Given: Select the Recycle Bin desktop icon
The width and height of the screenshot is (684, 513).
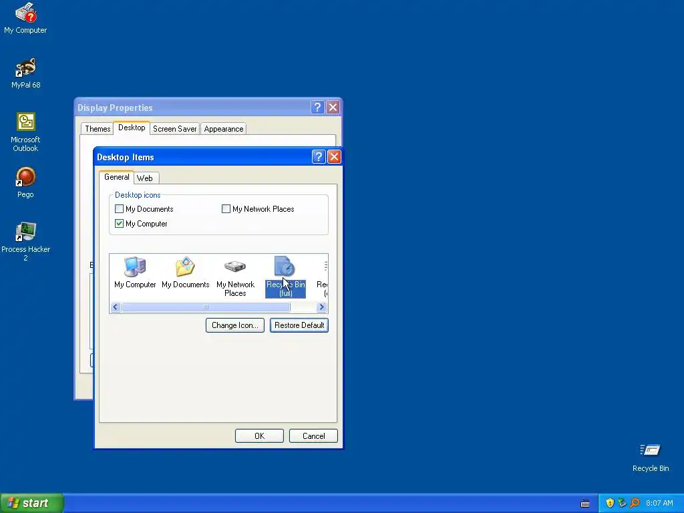Looking at the screenshot, I should (651, 457).
